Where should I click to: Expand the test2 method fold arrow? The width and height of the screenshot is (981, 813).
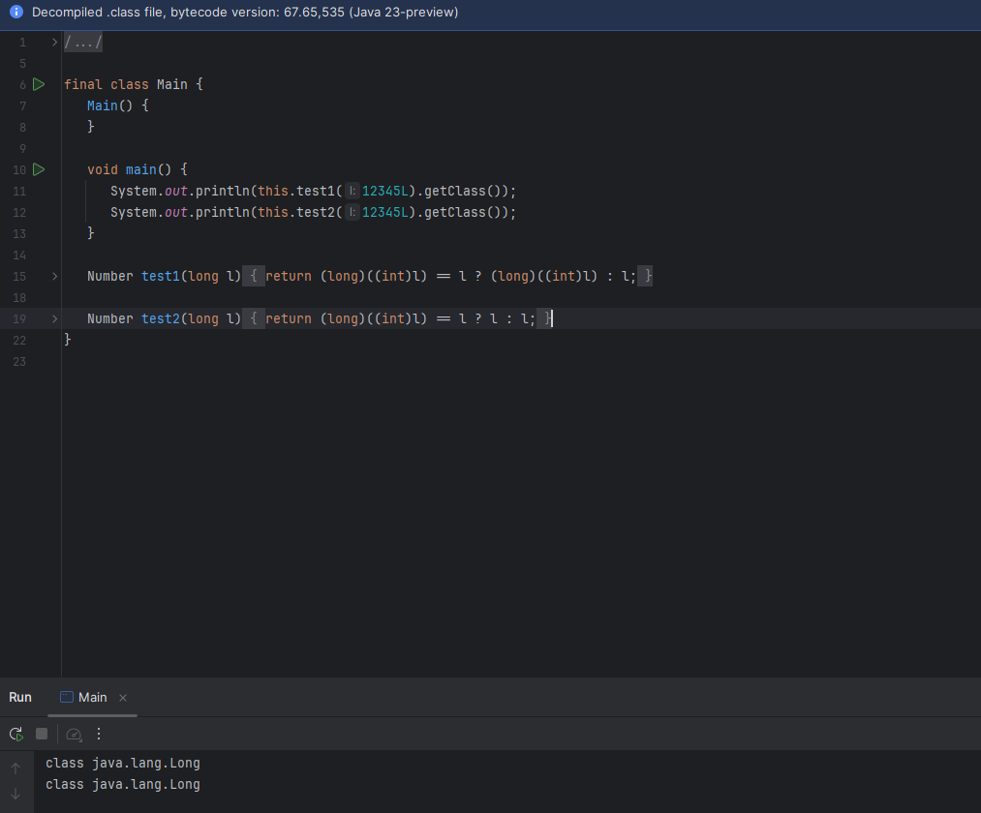pos(54,318)
